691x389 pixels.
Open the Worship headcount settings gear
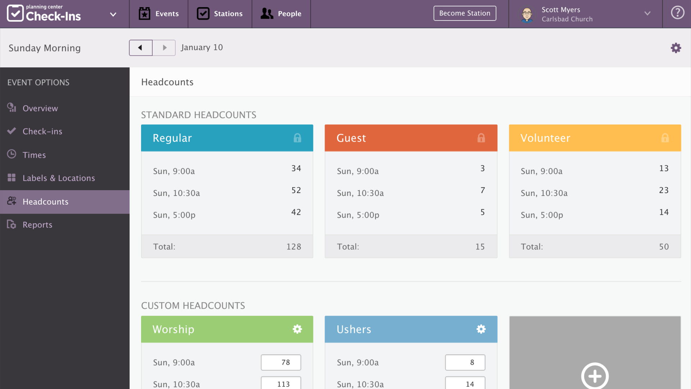tap(297, 329)
